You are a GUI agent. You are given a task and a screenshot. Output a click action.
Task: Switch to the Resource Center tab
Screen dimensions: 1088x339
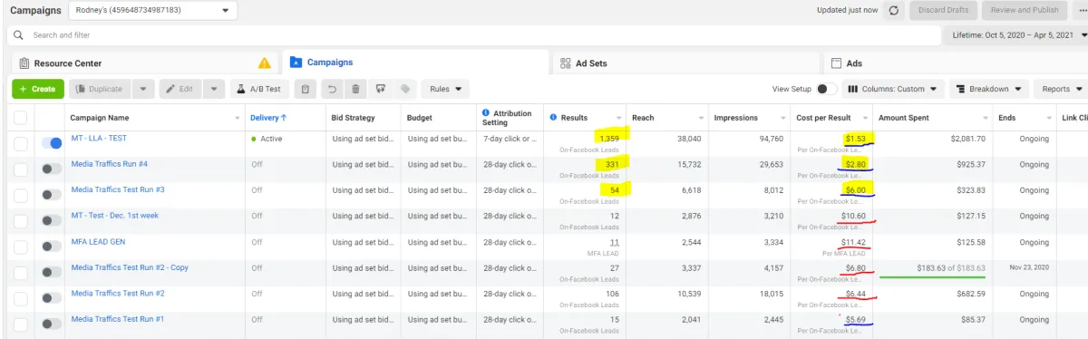pos(144,63)
